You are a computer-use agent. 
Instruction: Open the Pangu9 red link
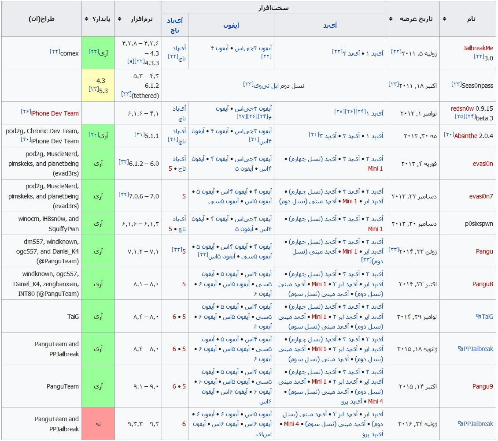[483, 386]
